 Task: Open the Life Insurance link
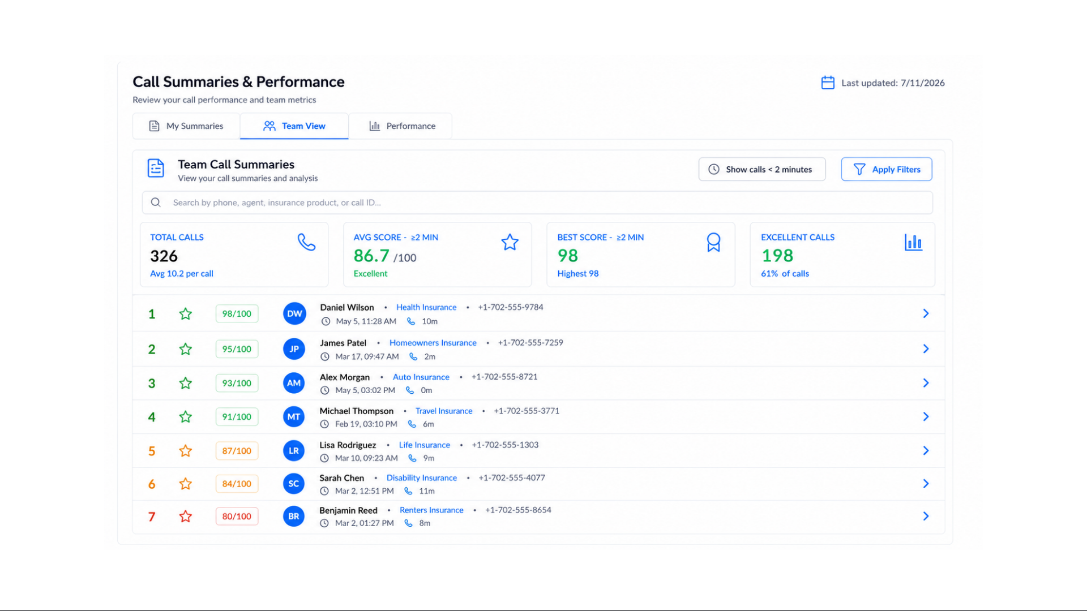tap(425, 445)
